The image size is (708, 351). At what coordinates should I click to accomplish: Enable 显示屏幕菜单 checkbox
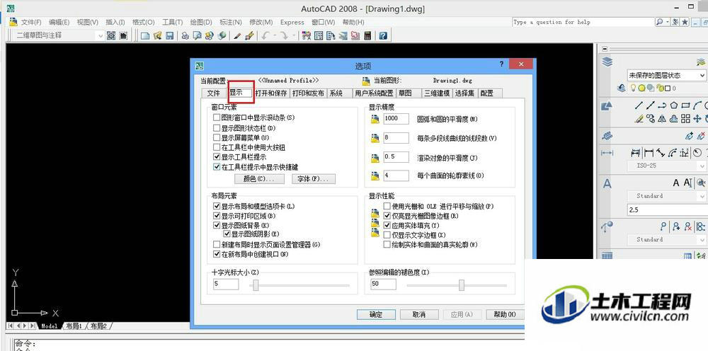pyautogui.click(x=217, y=137)
